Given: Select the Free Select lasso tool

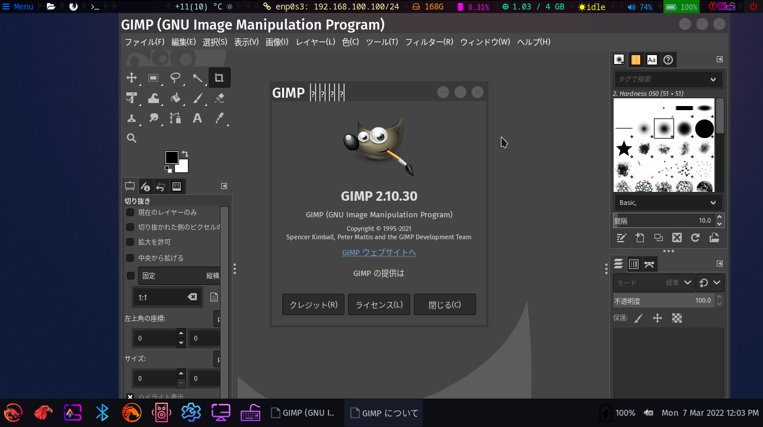Looking at the screenshot, I should (175, 78).
